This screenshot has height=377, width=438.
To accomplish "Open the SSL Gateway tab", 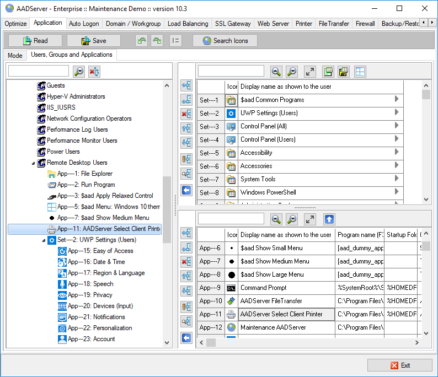I will pos(232,24).
